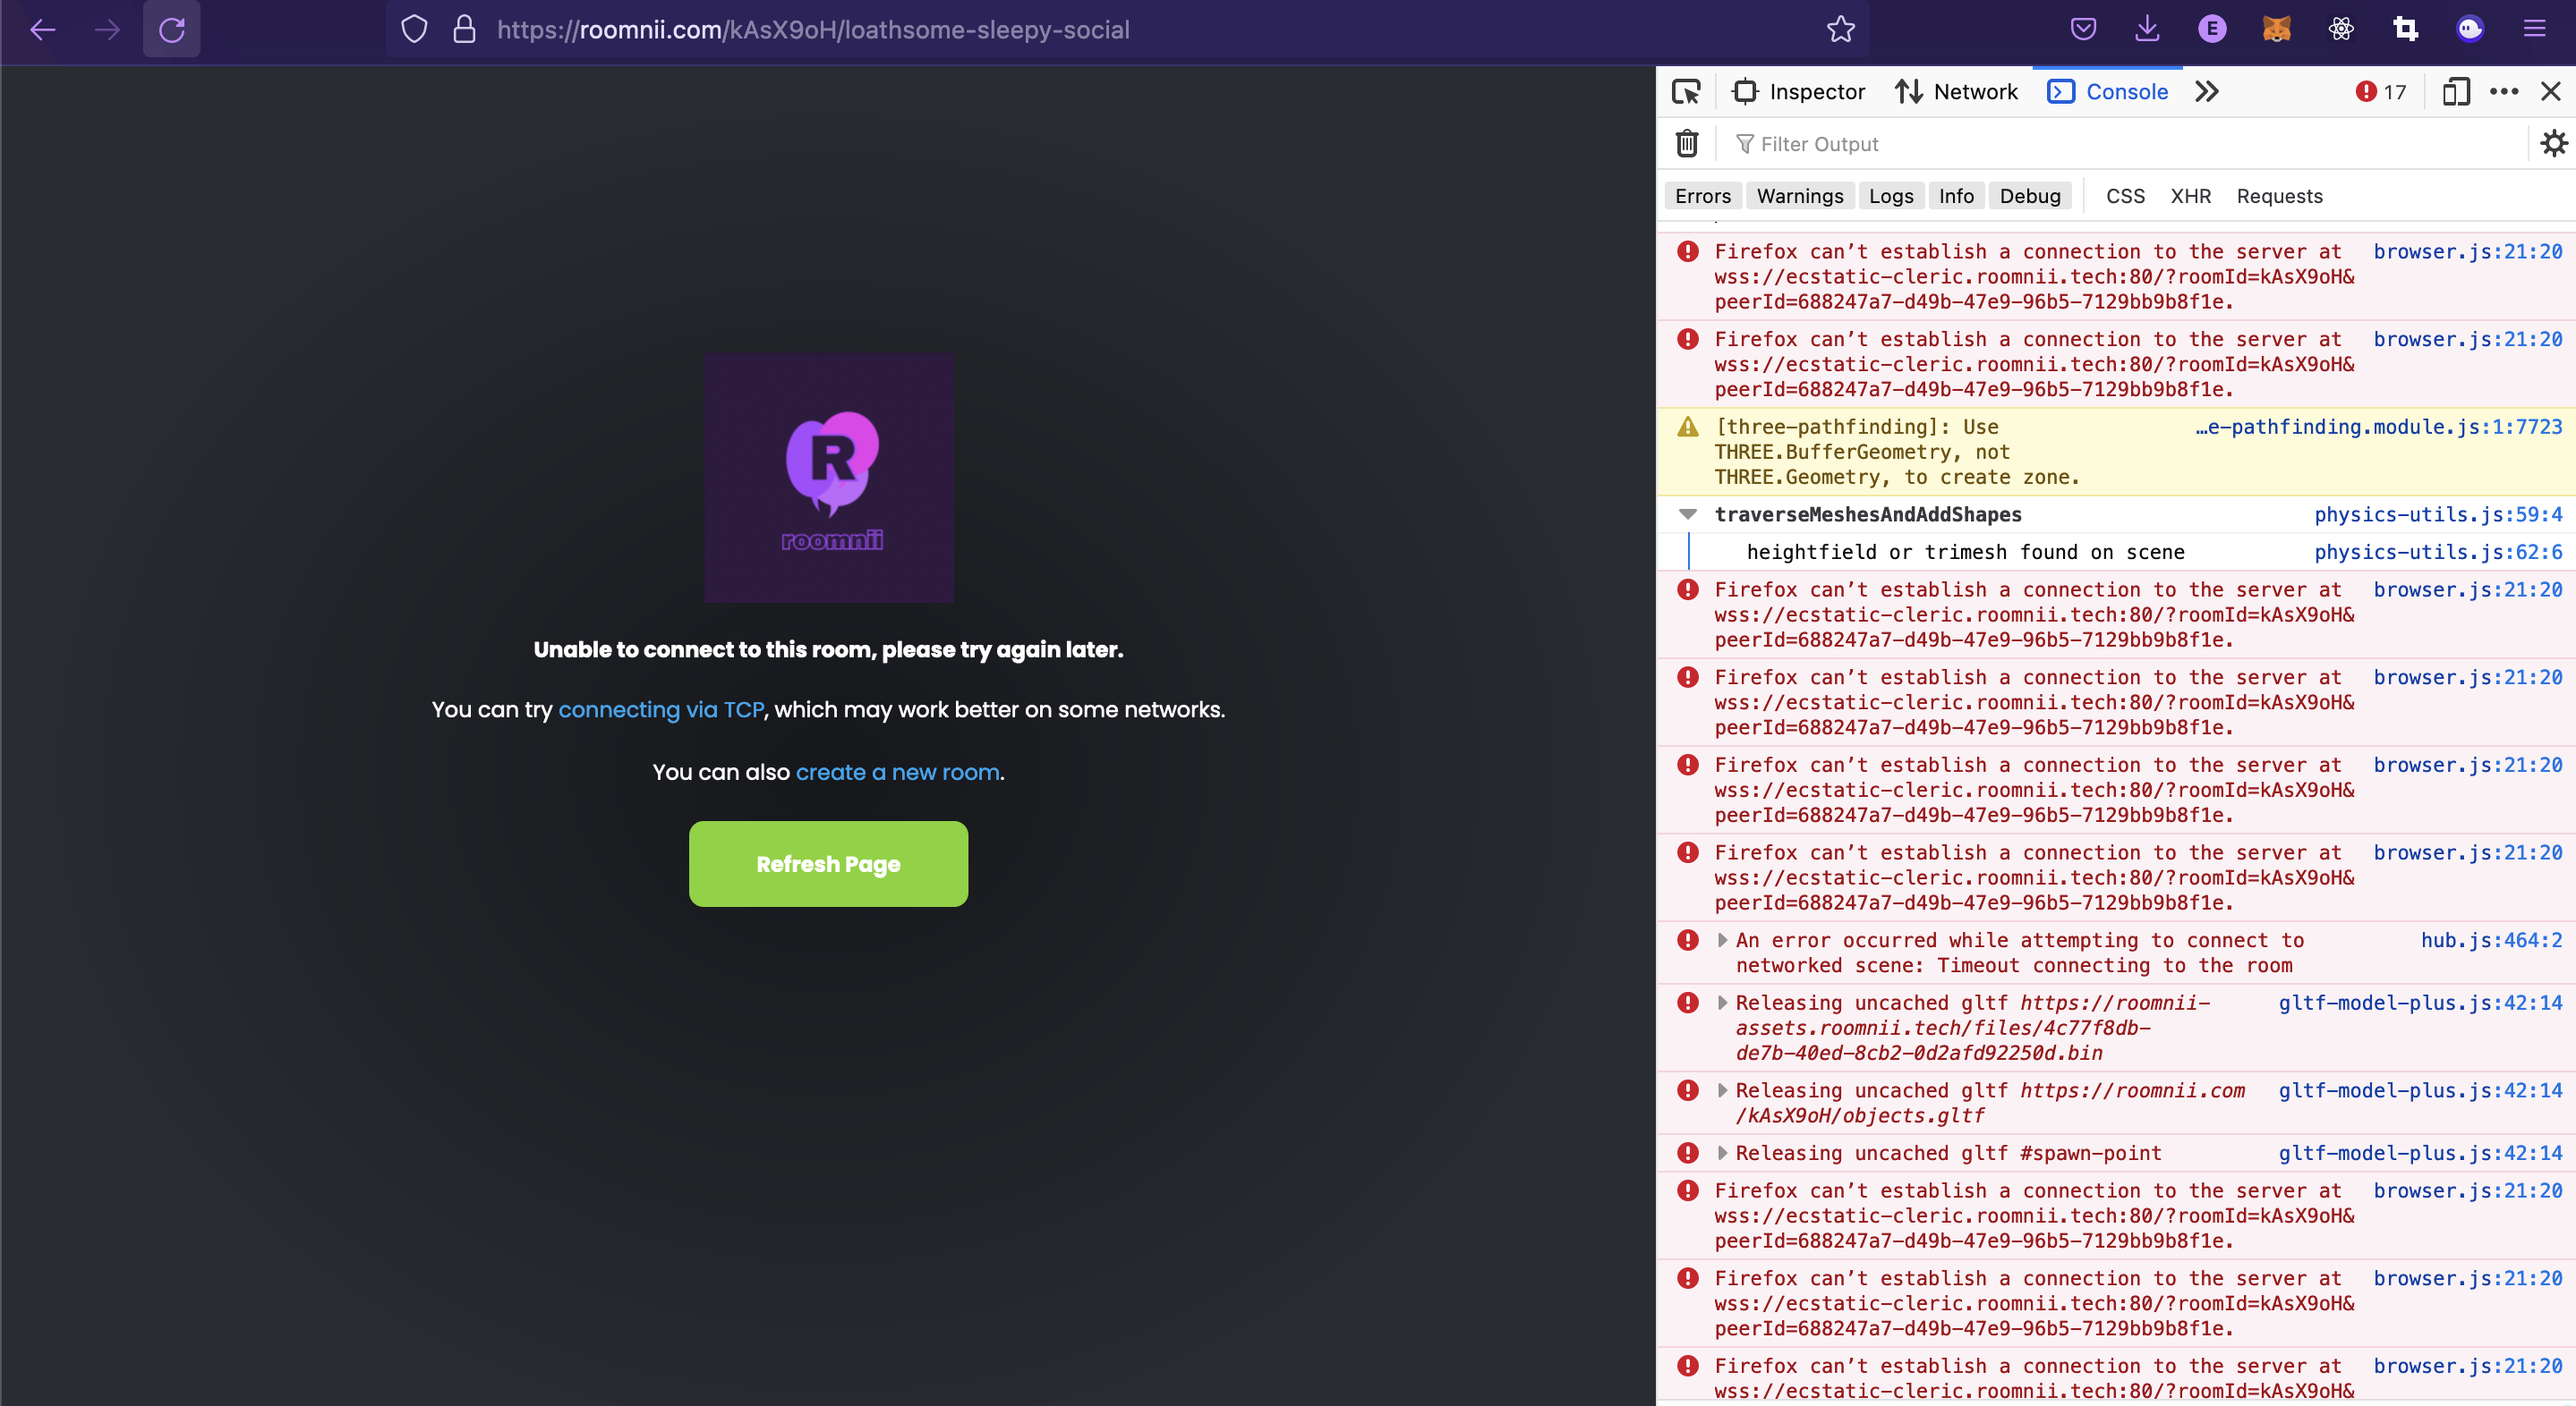Toggle the Info filter
The image size is (2576, 1406).
point(1956,196)
